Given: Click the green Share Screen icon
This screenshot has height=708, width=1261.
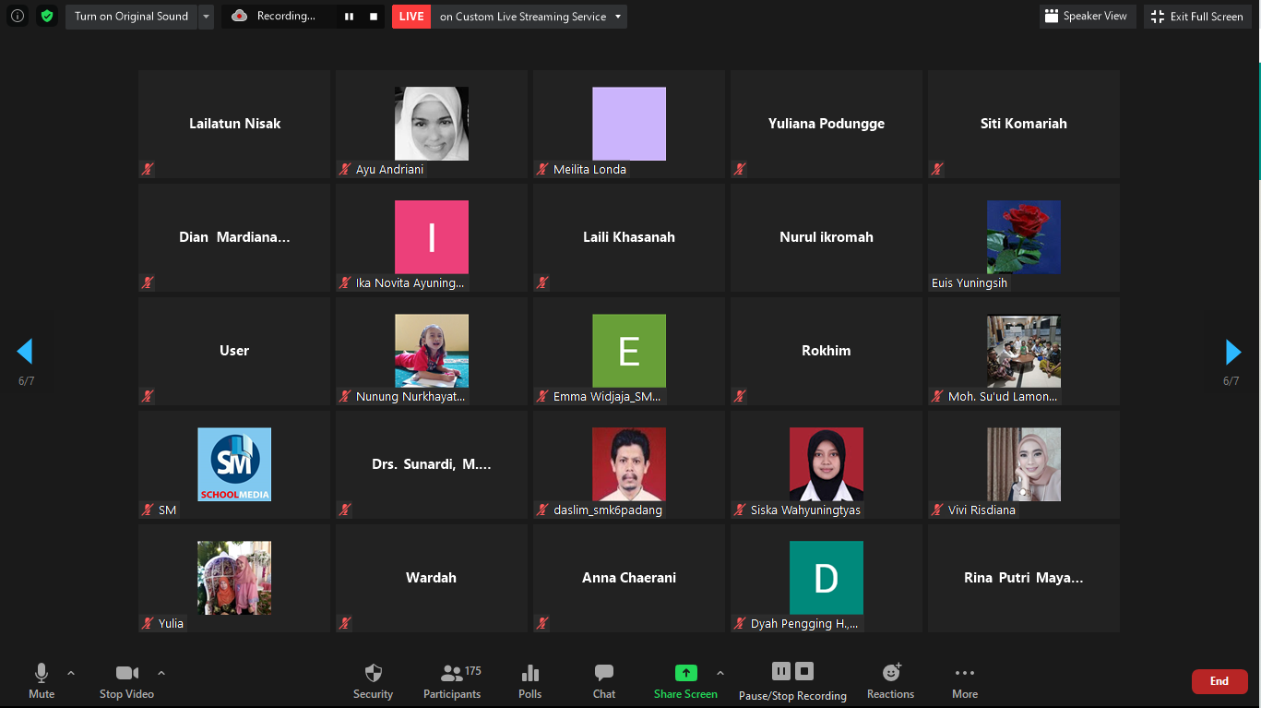Looking at the screenshot, I should pos(685,673).
